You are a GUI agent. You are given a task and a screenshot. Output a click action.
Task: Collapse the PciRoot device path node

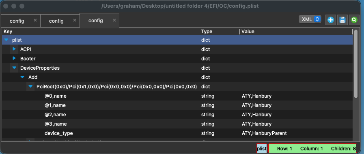tap(31, 86)
